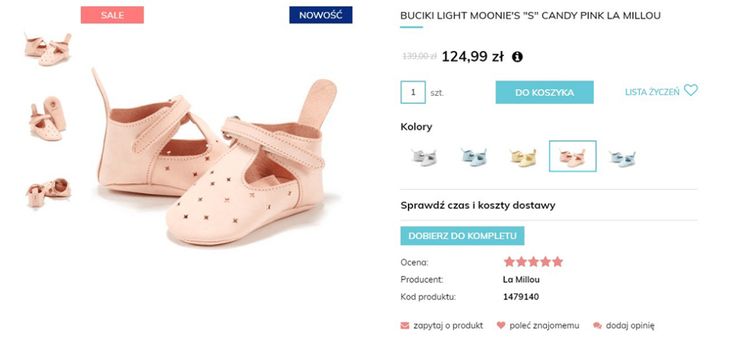The width and height of the screenshot is (729, 337).
Task: Click the five-star rating
Action: (x=533, y=262)
